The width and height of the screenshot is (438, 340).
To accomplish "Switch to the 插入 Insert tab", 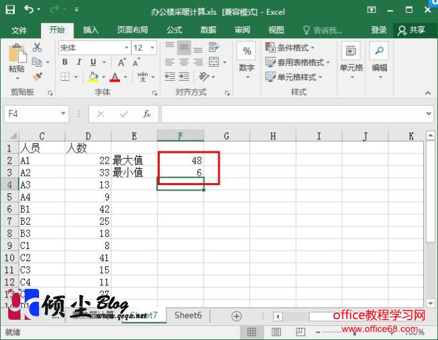I will pos(91,30).
